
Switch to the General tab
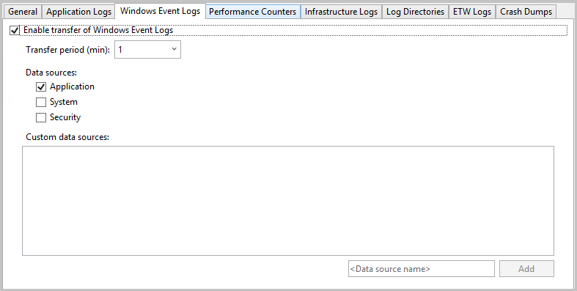click(23, 12)
